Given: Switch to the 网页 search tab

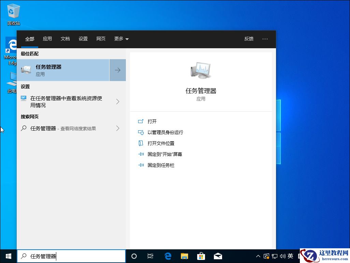Looking at the screenshot, I should [101, 39].
